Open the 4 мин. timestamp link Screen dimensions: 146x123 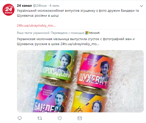coord(54,5)
